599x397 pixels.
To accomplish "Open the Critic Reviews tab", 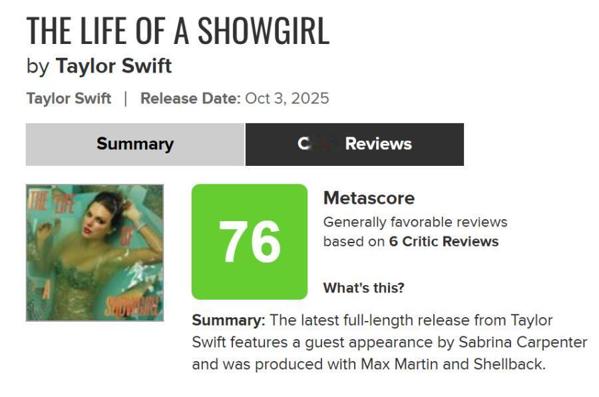I will point(354,144).
